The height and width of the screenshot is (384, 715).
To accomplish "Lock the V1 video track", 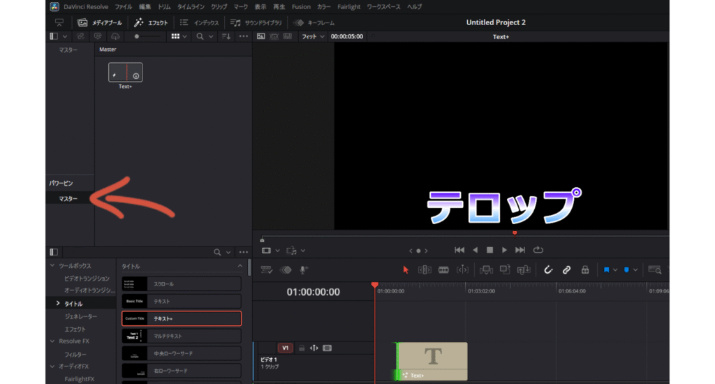I will (302, 348).
